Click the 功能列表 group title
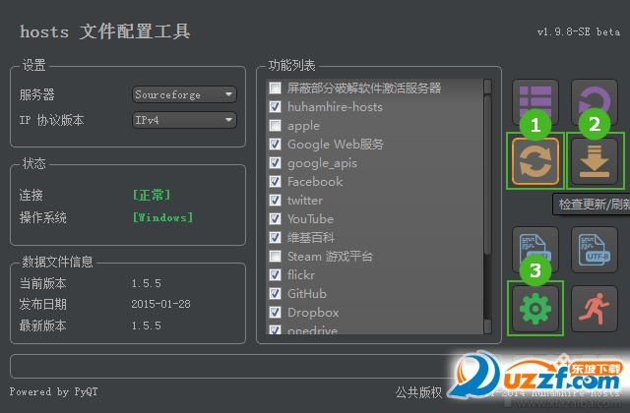 [291, 65]
